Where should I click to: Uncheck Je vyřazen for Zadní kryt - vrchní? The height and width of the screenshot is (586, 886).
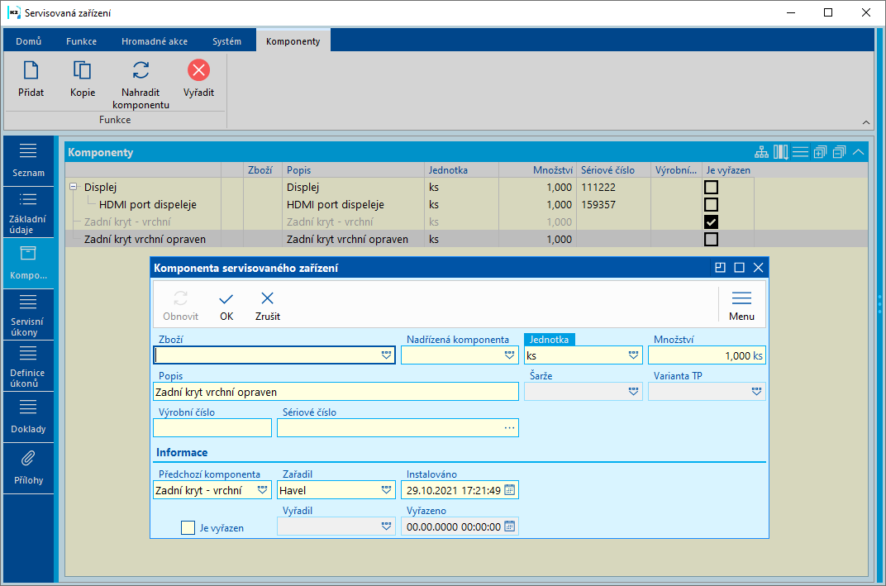(x=711, y=222)
